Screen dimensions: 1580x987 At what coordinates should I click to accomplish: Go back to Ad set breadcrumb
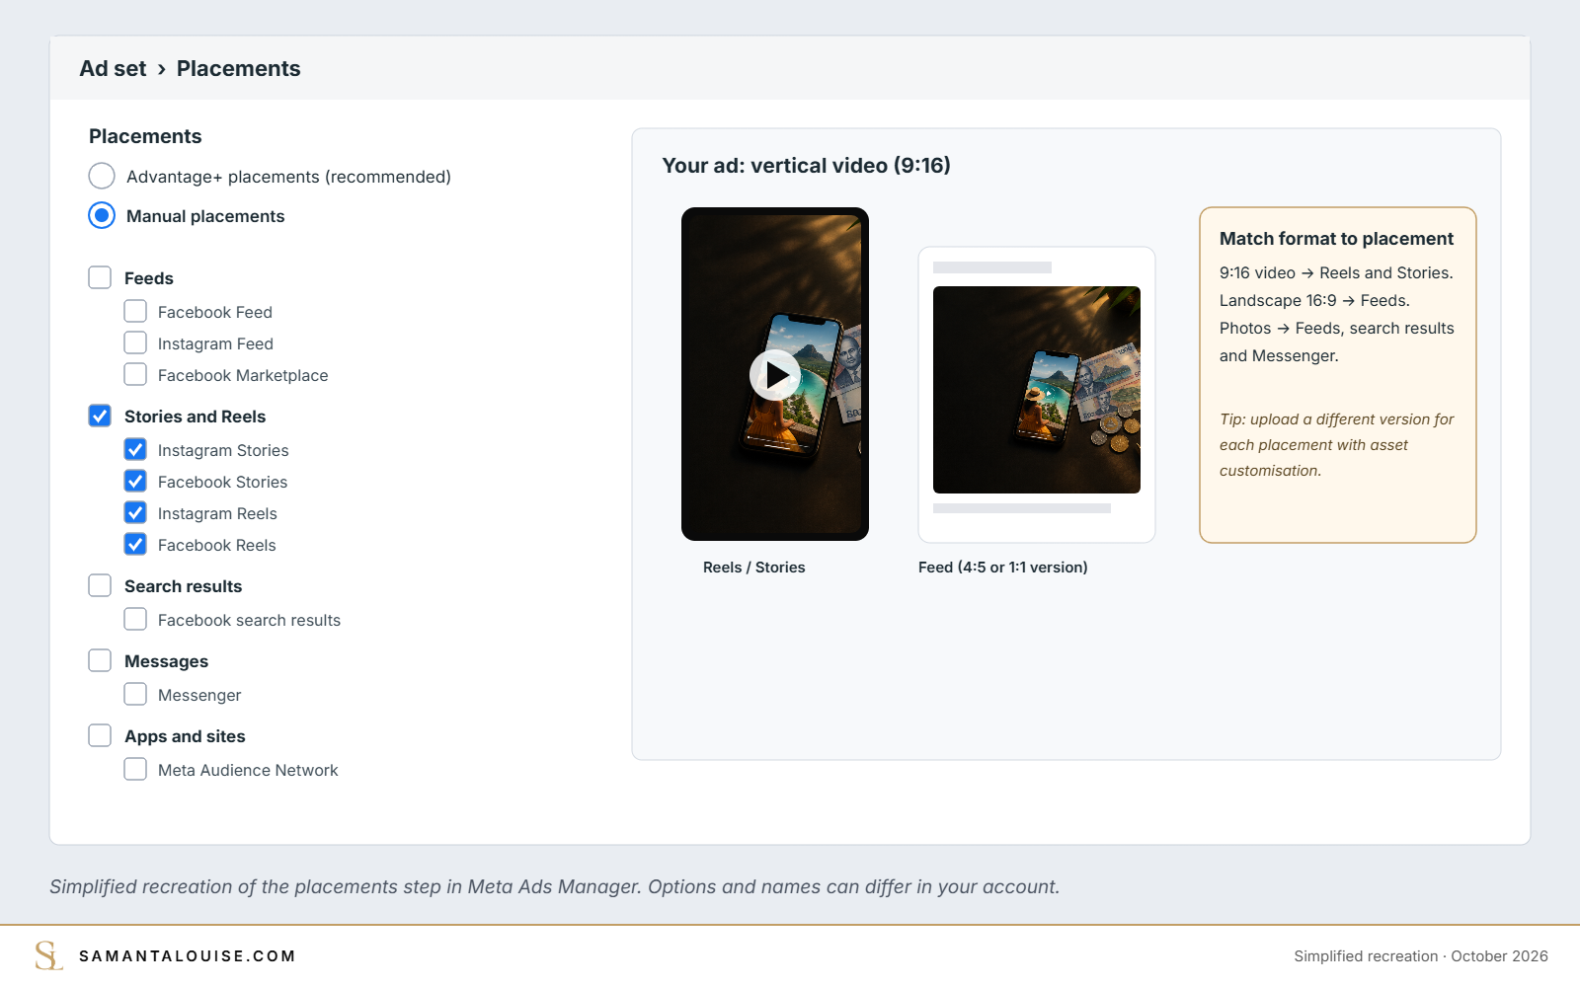(x=113, y=68)
